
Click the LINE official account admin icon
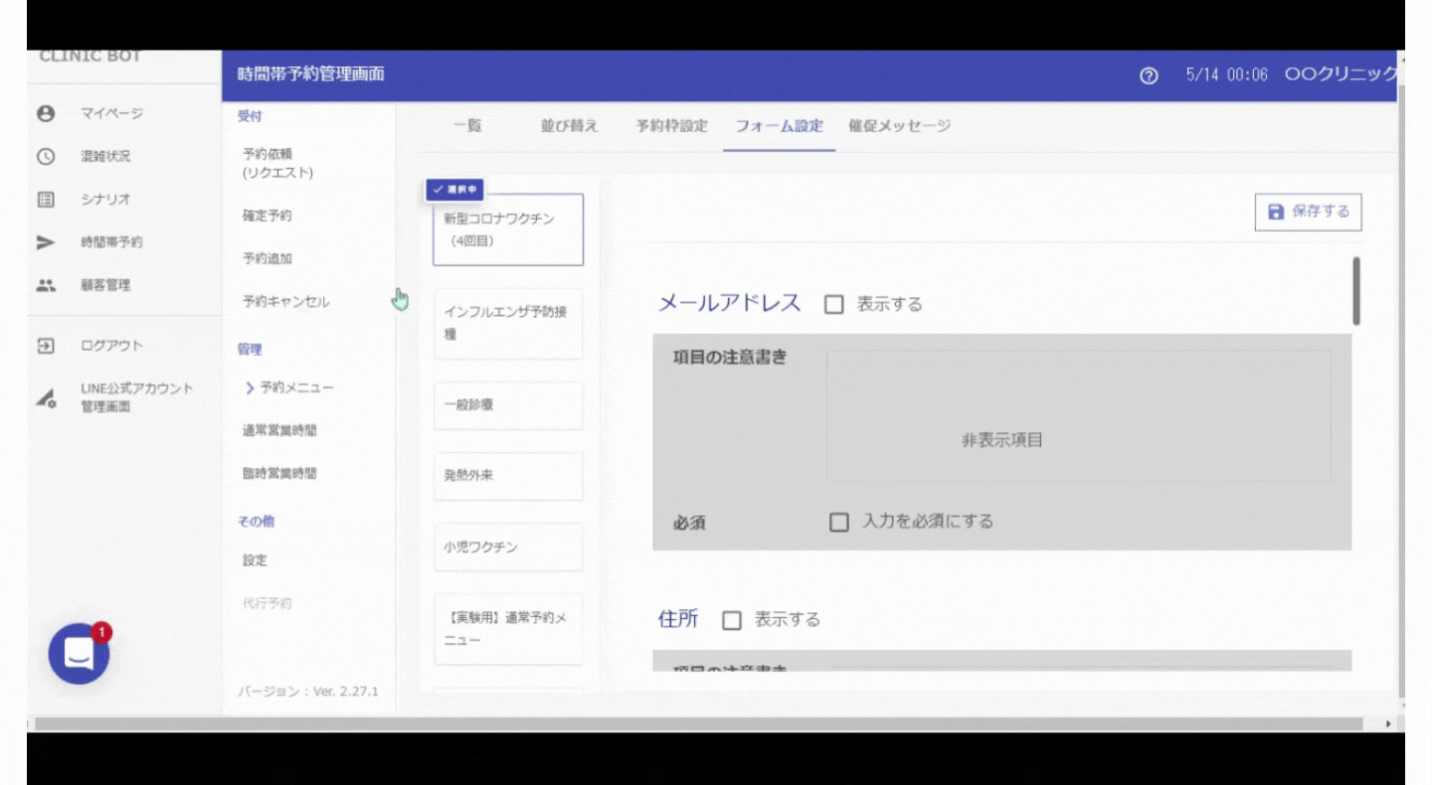point(45,398)
